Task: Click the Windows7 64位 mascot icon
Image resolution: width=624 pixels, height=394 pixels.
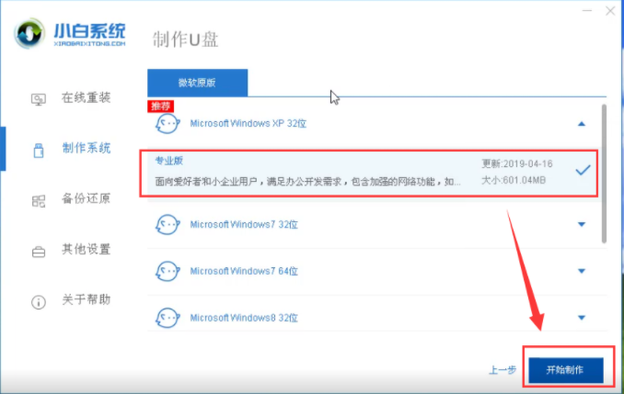Action: 168,271
